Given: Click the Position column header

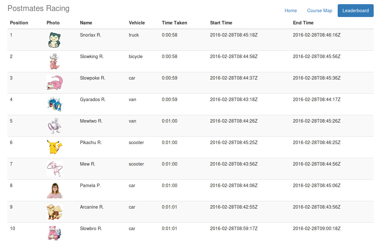Looking at the screenshot, I should 19,23.
